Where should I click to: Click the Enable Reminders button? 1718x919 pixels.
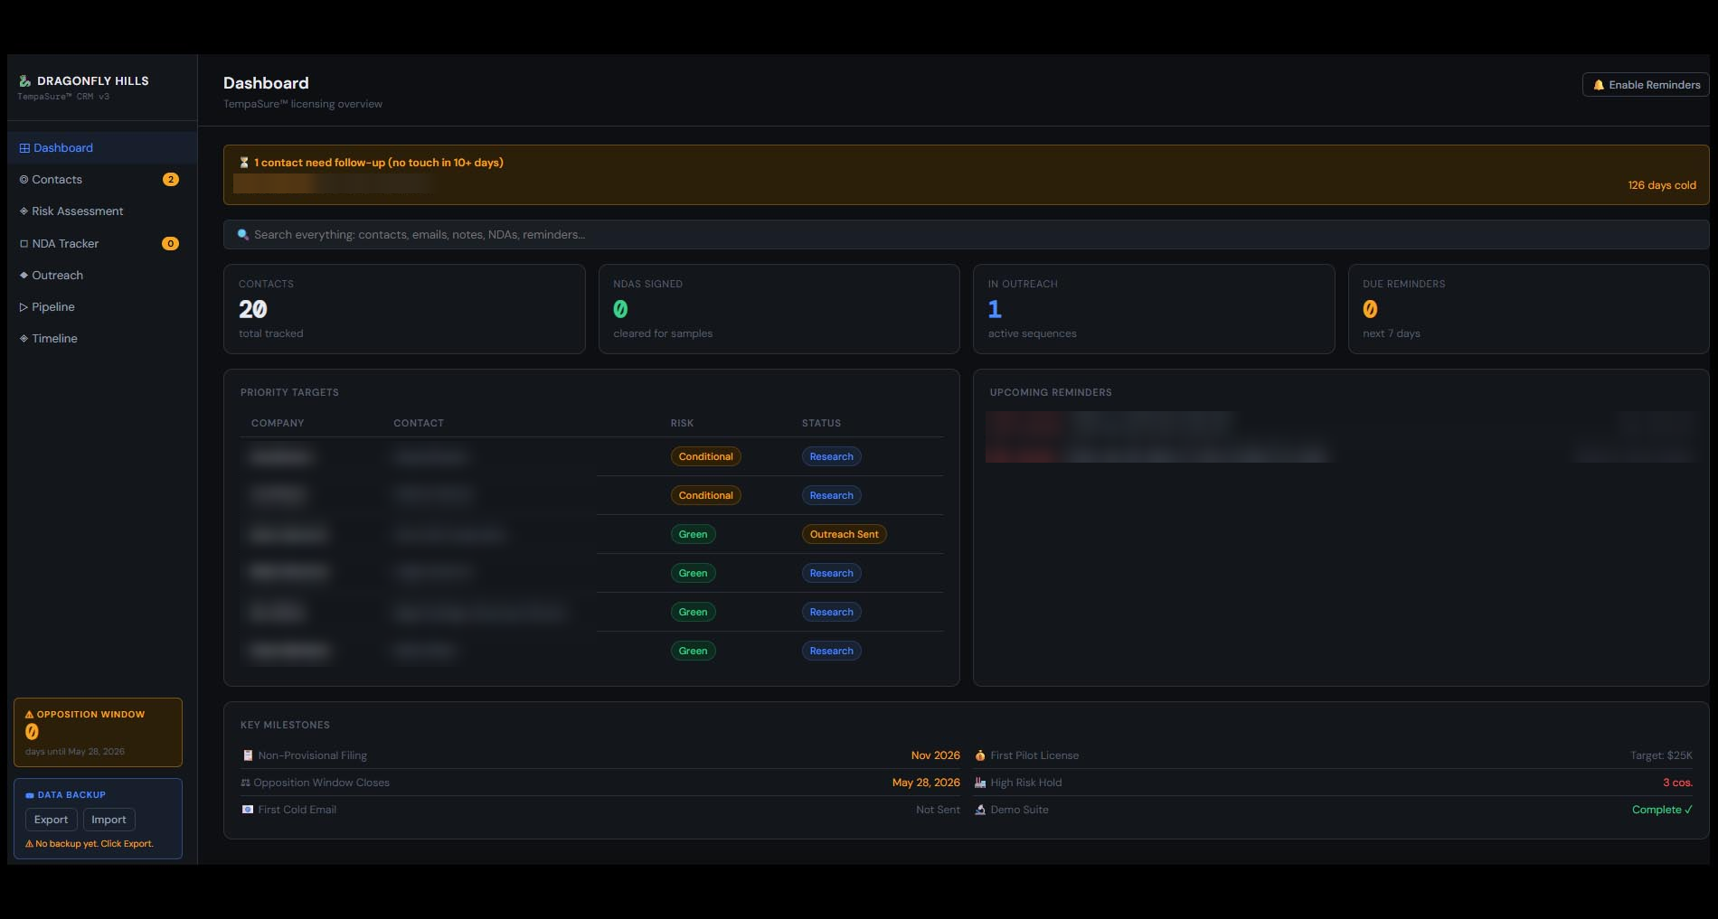pyautogui.click(x=1646, y=85)
